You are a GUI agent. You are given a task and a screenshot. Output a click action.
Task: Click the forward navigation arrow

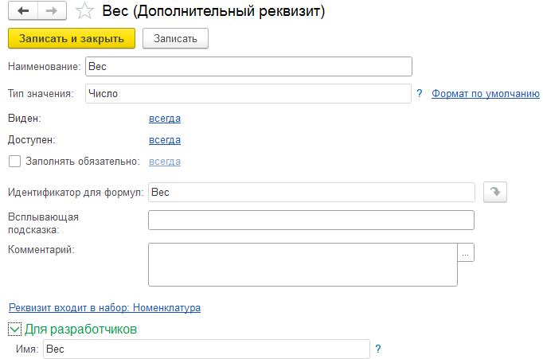51,12
